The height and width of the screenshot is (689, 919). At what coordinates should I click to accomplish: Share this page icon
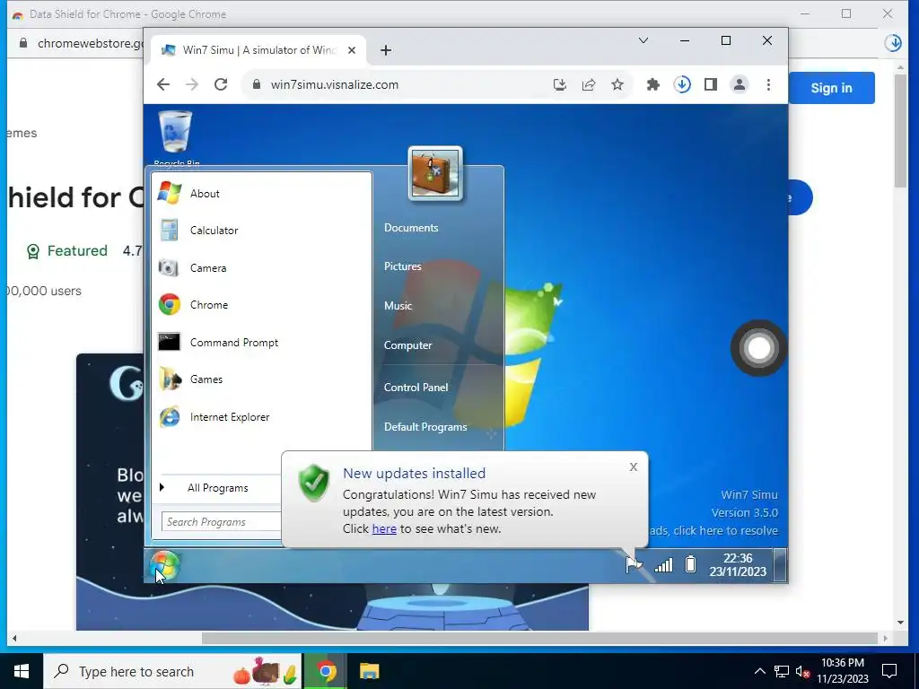pyautogui.click(x=589, y=84)
